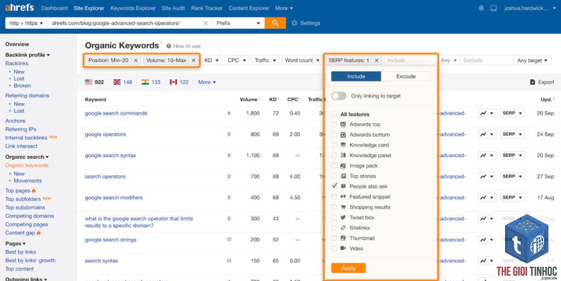The height and width of the screenshot is (281, 561).
Task: Click SERP feature badge for google search commands
Action: (x=229, y=113)
